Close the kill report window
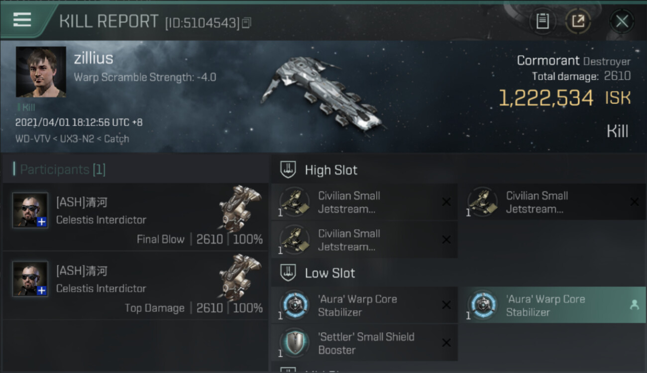Screen dimensions: 647x373 (x=622, y=21)
